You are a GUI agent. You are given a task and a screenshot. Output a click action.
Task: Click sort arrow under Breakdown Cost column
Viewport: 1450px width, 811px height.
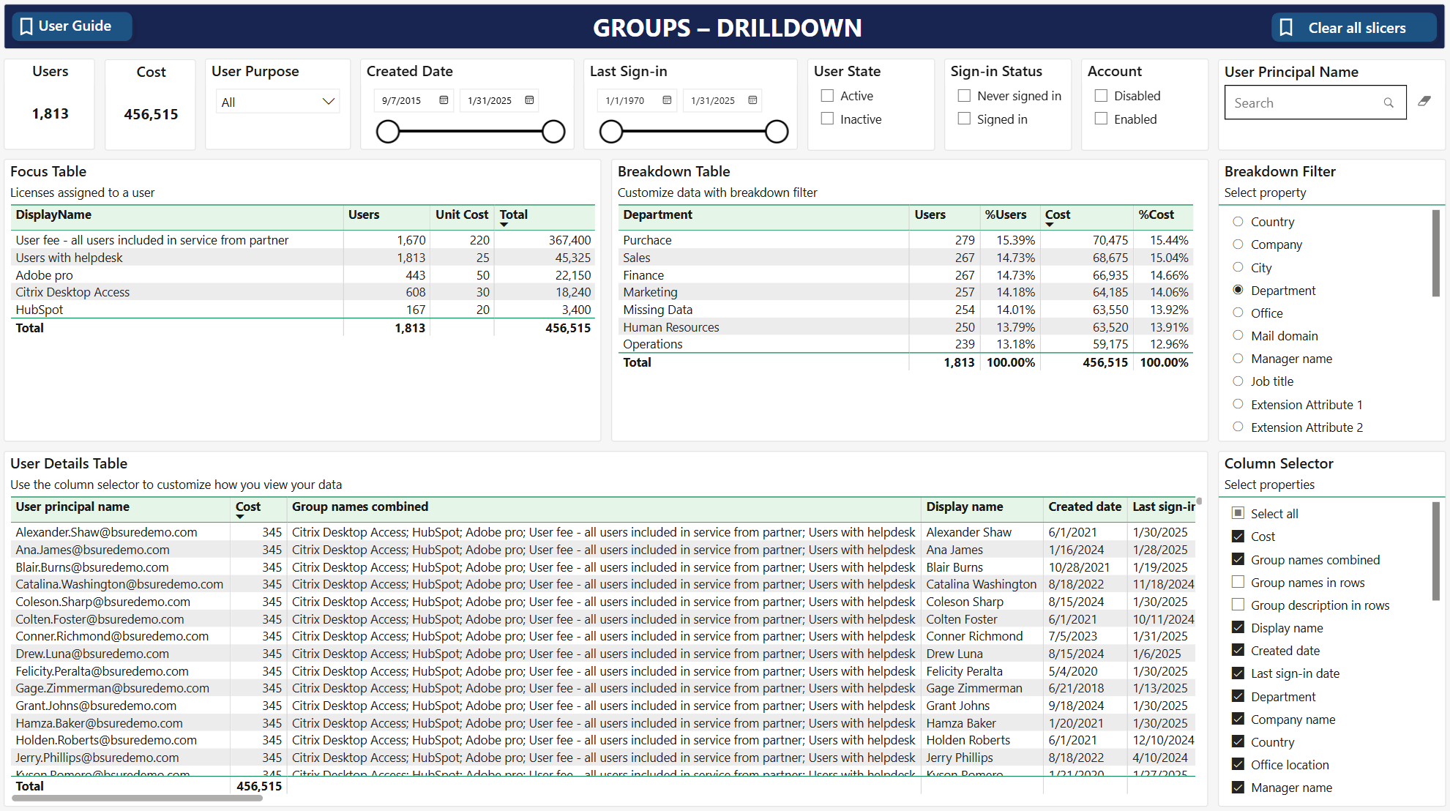1050,225
